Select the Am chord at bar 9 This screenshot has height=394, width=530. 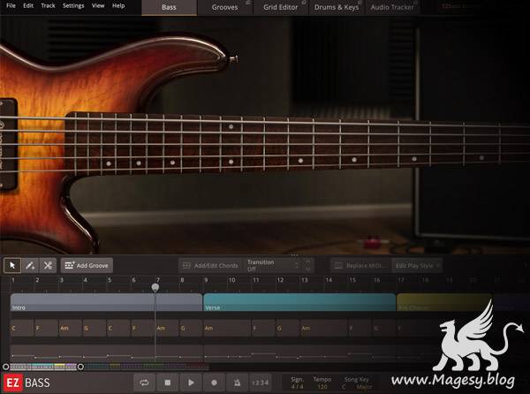coord(227,328)
